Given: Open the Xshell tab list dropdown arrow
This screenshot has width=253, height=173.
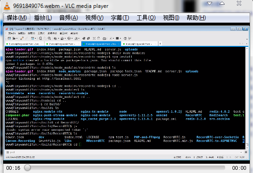Looking at the screenshot, I should click(x=246, y=44).
